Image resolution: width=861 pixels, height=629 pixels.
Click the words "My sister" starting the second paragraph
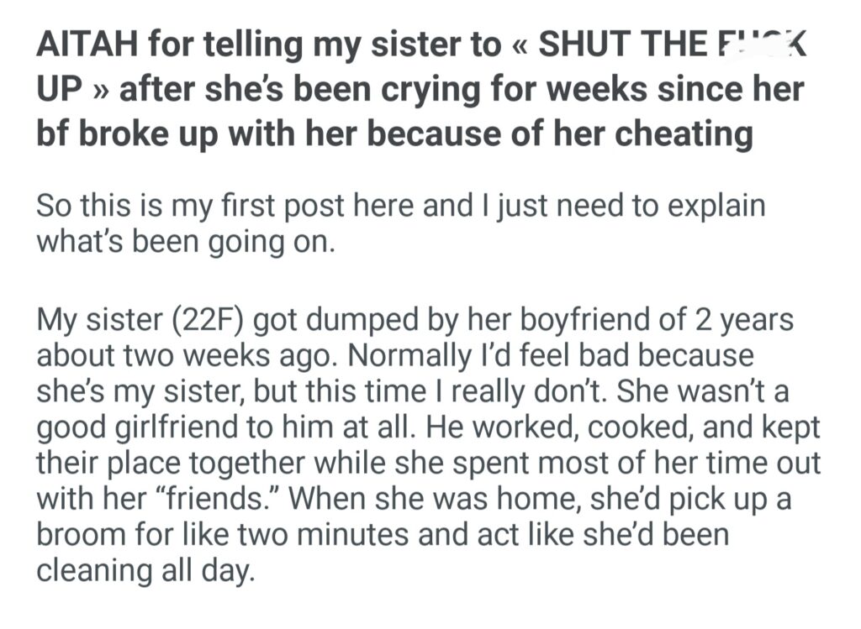click(93, 322)
